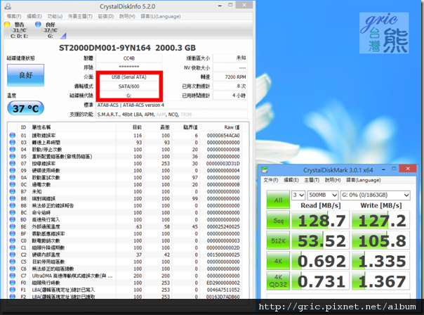The image size is (424, 315).
Task: Click the blue 良好 health status button
Action: point(26,75)
